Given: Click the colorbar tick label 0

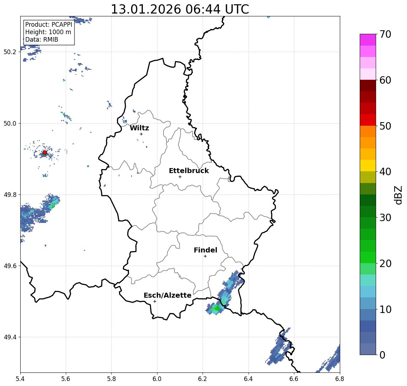Looking at the screenshot, I should coord(382,355).
